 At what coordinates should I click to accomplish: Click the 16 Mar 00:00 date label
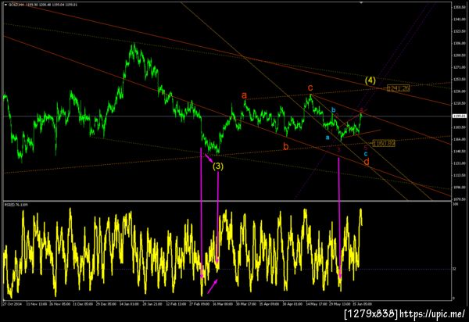(x=223, y=304)
